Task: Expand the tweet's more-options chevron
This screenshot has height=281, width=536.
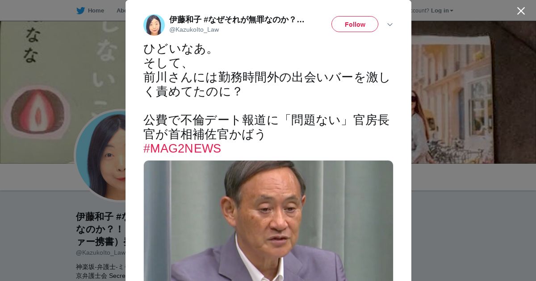Action: pos(390,25)
